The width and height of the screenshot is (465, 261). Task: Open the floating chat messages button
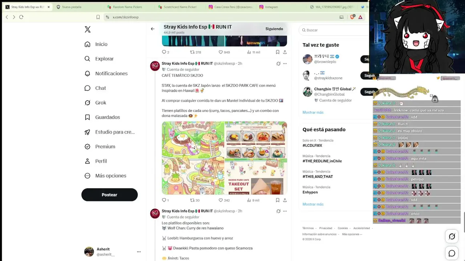(x=452, y=253)
